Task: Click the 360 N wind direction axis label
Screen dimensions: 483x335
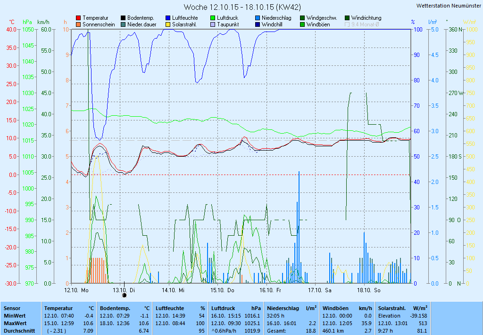Action: [x=456, y=30]
